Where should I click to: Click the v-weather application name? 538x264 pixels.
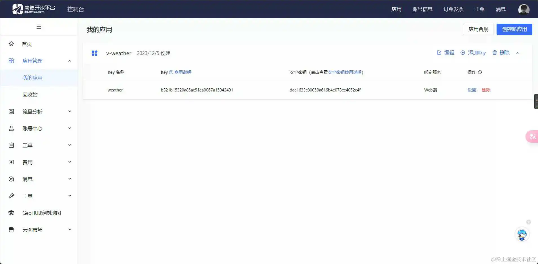tap(119, 53)
